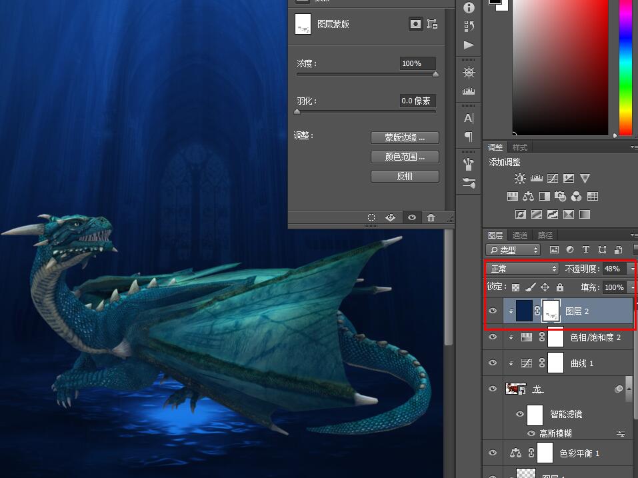Open the History panel icon
The width and height of the screenshot is (638, 478).
click(469, 26)
